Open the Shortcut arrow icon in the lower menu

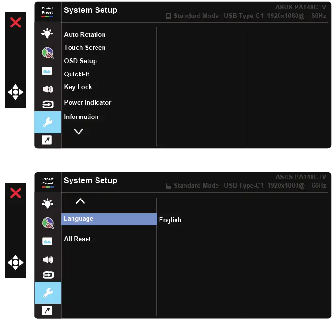coord(48,310)
